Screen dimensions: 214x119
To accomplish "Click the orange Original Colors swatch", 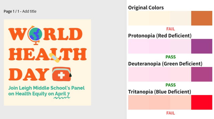I will pyautogui.click(x=201, y=18).
